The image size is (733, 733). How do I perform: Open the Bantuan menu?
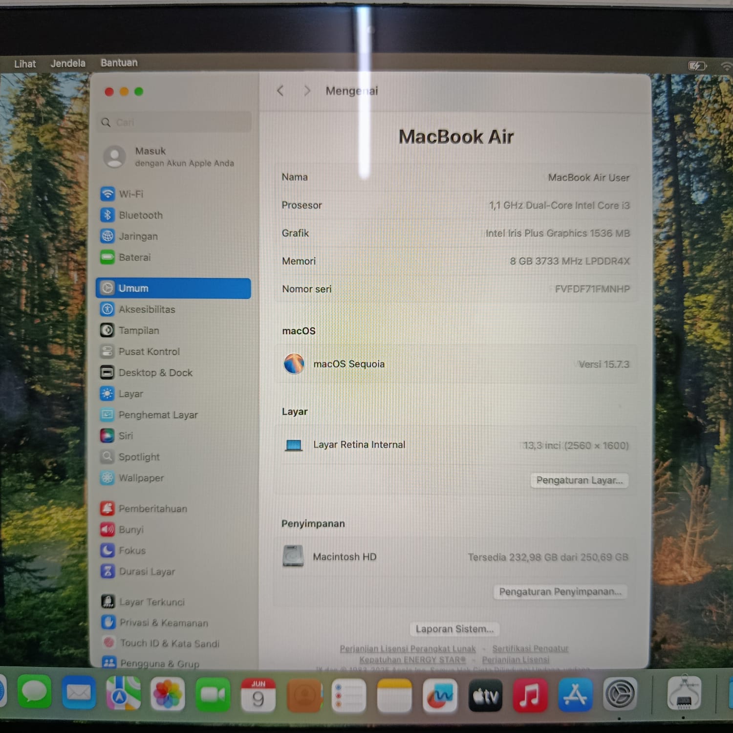click(119, 63)
